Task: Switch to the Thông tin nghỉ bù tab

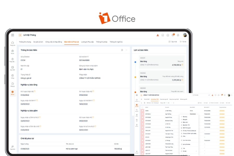Action: coord(116,42)
